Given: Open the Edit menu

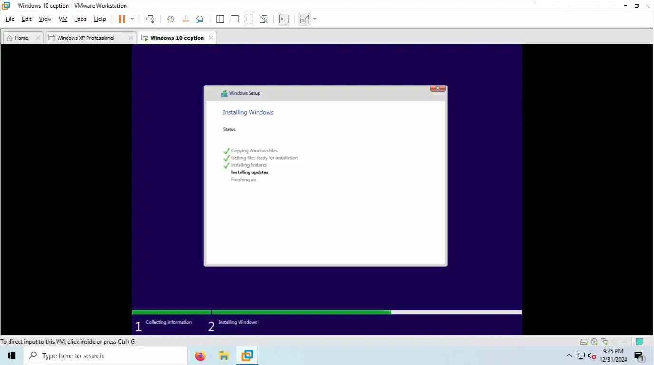Looking at the screenshot, I should click(x=27, y=19).
